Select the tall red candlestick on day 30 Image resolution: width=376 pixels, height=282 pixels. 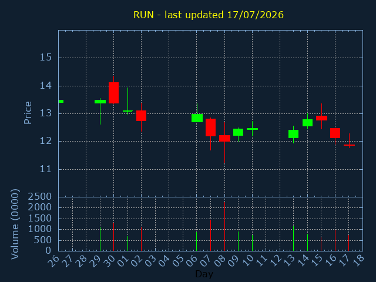point(113,93)
